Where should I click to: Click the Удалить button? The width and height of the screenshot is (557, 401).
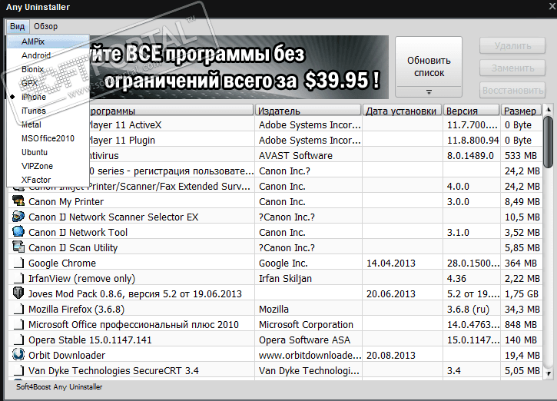(x=512, y=46)
